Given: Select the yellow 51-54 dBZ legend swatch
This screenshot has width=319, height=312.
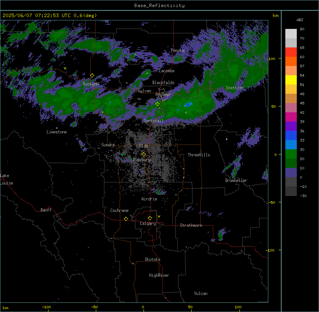Looking at the screenshot, I should (291, 80).
